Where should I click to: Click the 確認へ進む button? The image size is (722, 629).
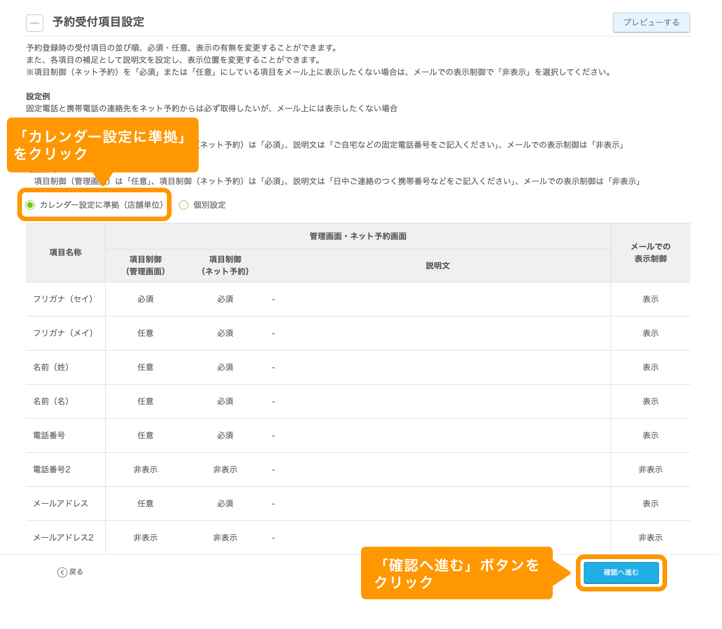pos(621,572)
